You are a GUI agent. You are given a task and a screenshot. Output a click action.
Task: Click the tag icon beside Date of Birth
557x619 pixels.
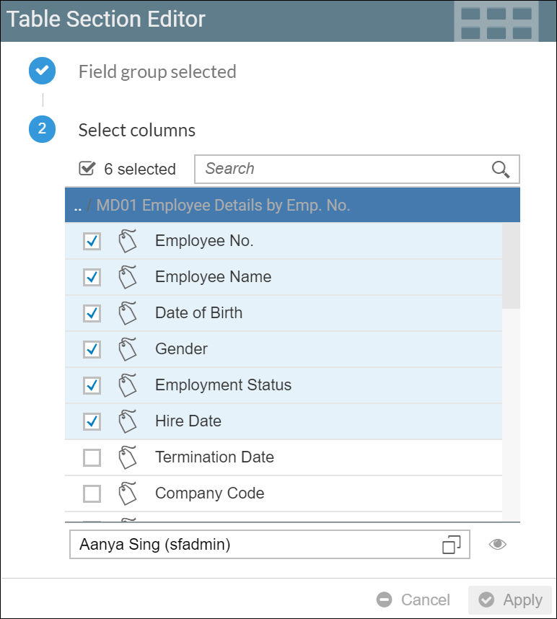(x=128, y=313)
